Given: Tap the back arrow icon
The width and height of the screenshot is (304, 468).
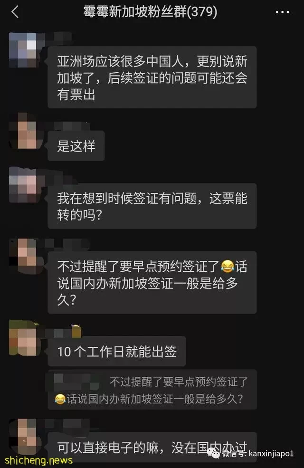Looking at the screenshot, I should 15,12.
